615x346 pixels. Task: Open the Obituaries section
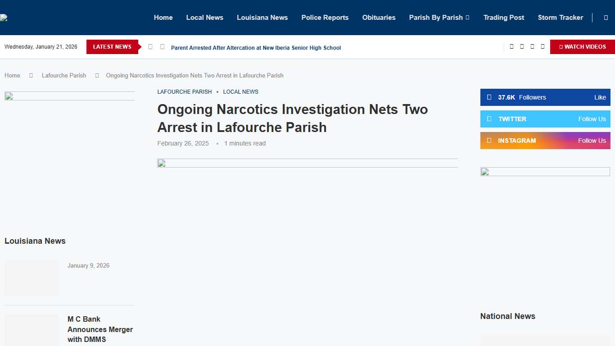[x=379, y=18]
